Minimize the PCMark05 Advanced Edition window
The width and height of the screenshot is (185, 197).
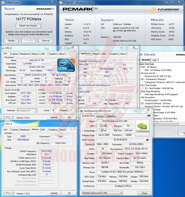click(x=167, y=2)
